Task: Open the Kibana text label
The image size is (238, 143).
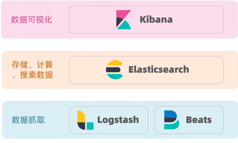Action: [156, 20]
